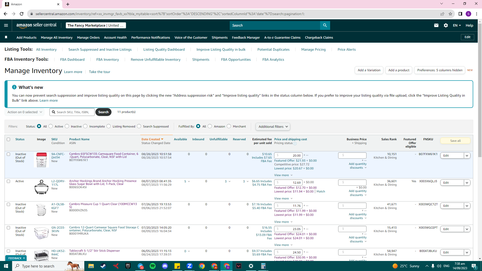
Task: Open the hamburger navigation menu
Action: click(x=6, y=25)
